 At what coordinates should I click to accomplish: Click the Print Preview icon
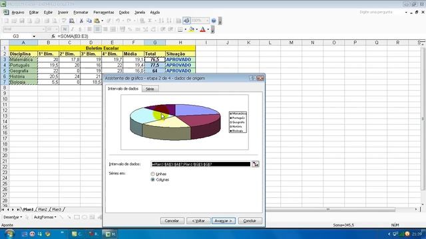[55, 21]
